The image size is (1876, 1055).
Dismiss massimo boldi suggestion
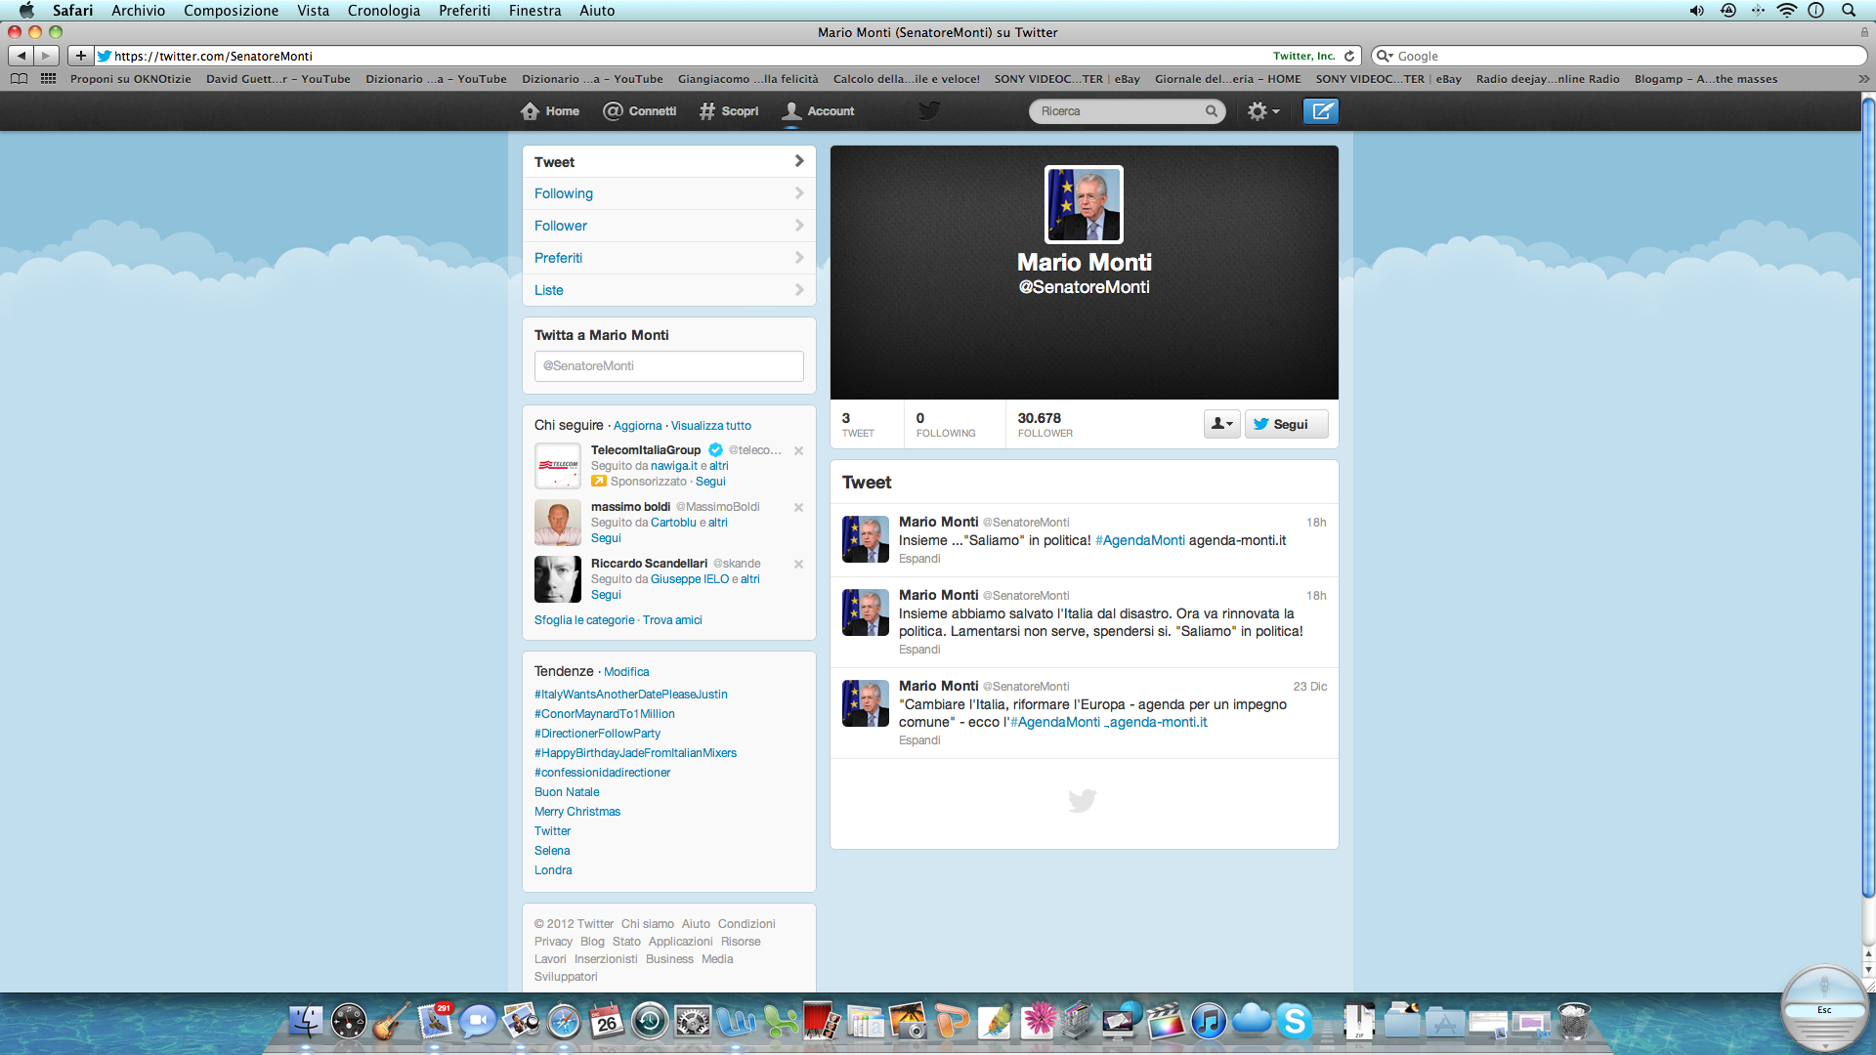(x=798, y=507)
